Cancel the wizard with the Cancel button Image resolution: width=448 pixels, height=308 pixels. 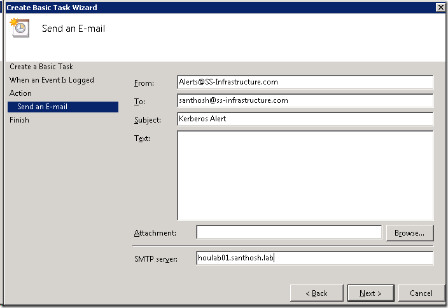tap(421, 293)
